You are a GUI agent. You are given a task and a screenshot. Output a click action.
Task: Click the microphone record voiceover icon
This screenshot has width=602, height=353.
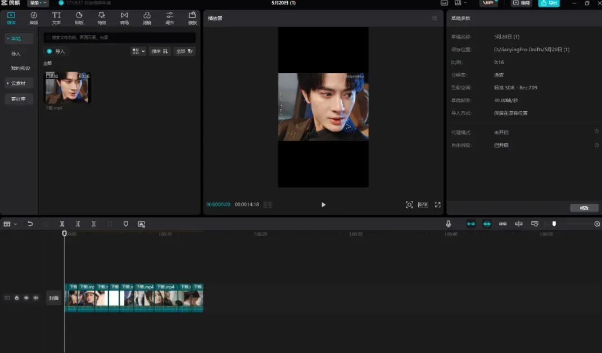point(449,224)
